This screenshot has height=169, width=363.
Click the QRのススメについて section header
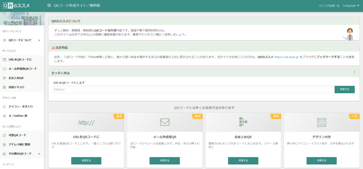tap(204, 21)
